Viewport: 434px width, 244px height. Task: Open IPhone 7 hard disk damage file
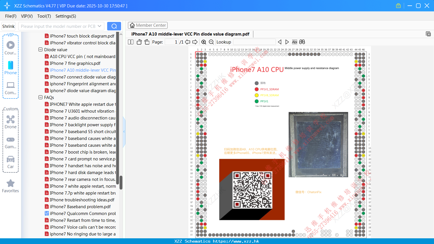80,172
